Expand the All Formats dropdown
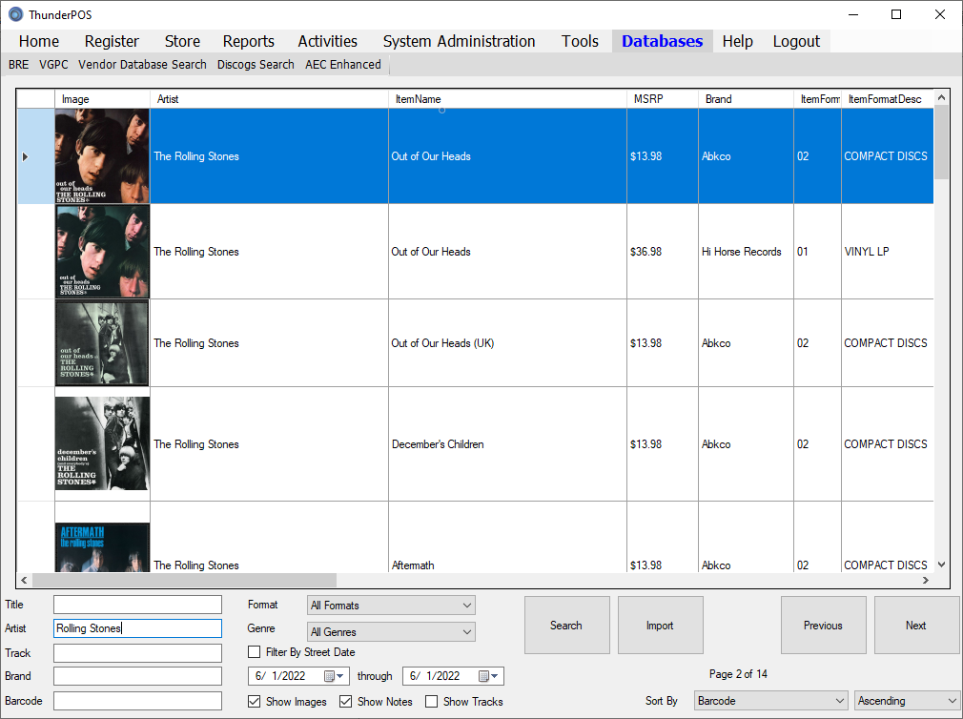 click(x=391, y=606)
